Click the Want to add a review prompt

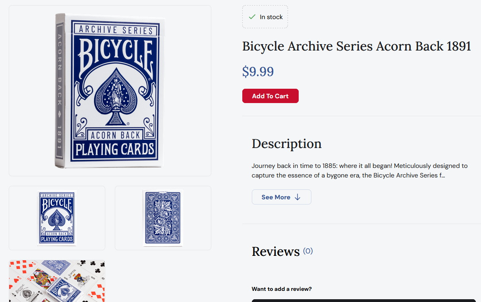[x=282, y=289]
